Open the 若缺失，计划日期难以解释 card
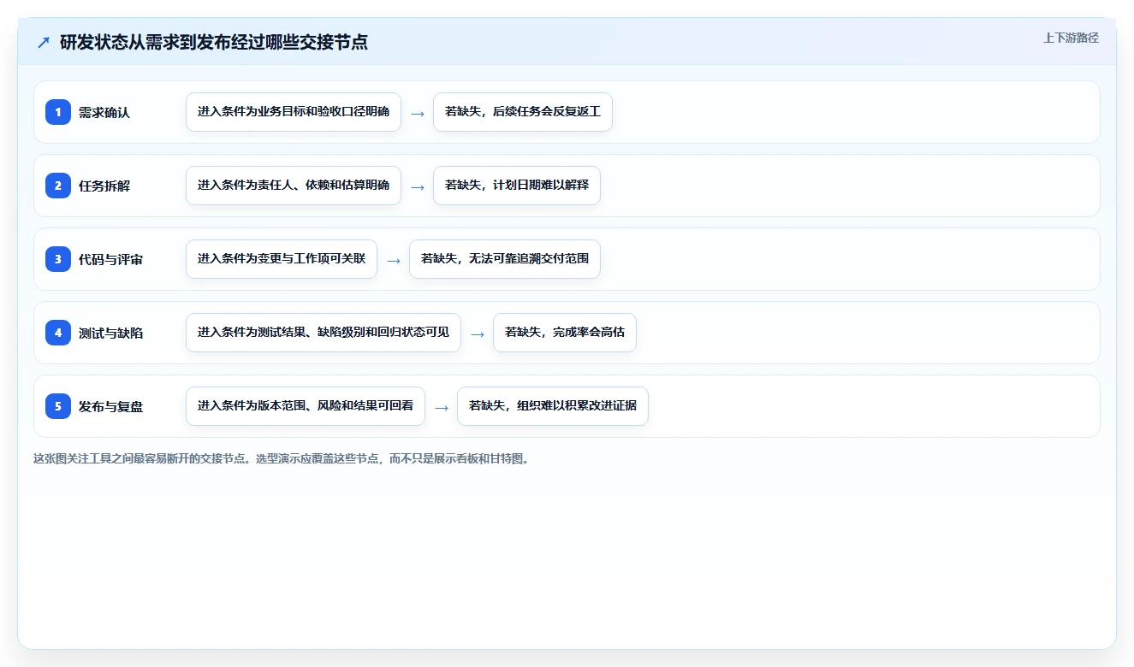The image size is (1134, 667). (x=517, y=186)
